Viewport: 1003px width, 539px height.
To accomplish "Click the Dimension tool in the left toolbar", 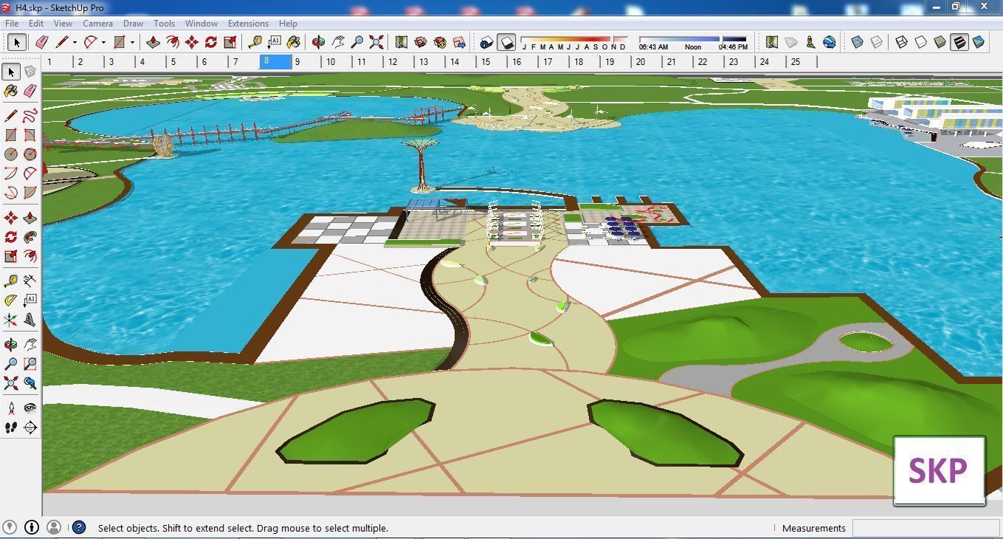I will tap(30, 281).
